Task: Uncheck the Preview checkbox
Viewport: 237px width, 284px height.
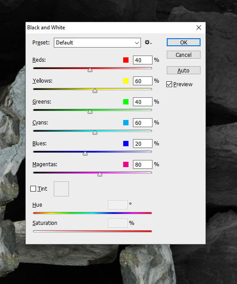Action: [x=169, y=84]
